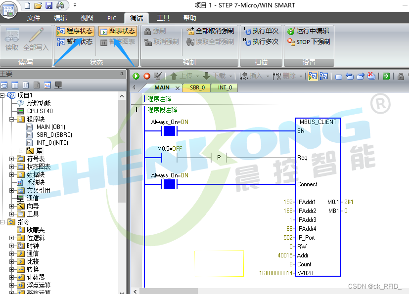Toggle 图表状态 chart status in ribbon
Viewport: 409px width, 294px height.
tap(118, 31)
